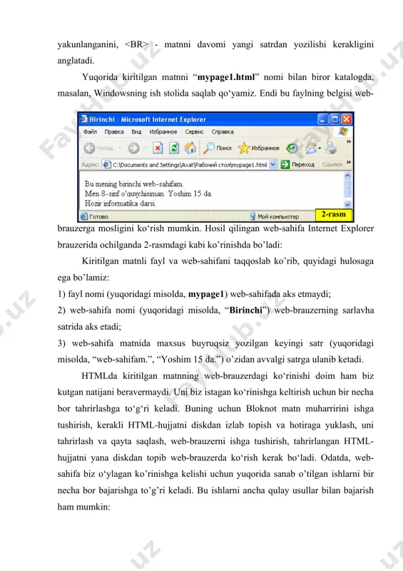Click text 'Bu mening birinchi web-sahifam.'

coord(134,184)
